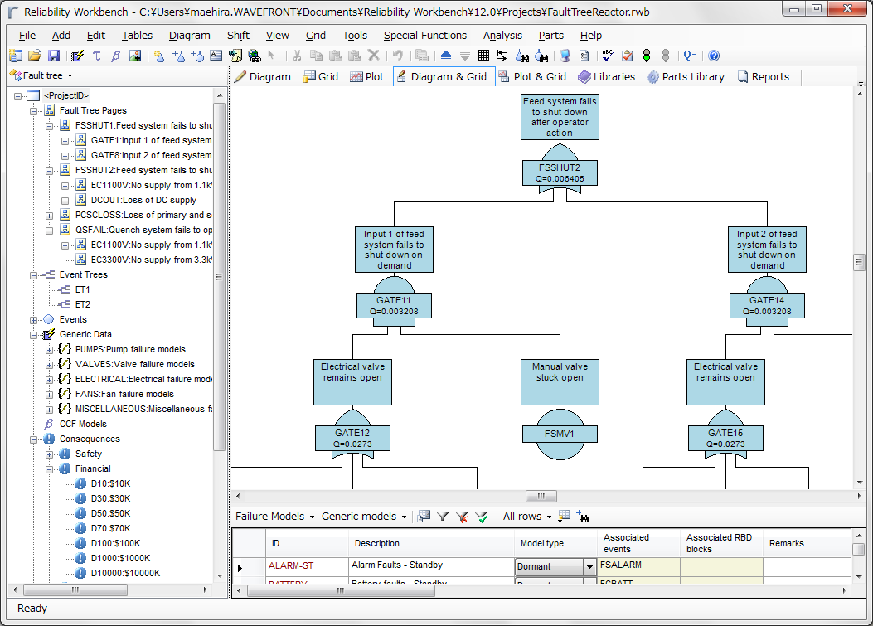
Task: Select VALVES:Valve failure models item
Action: coord(135,364)
